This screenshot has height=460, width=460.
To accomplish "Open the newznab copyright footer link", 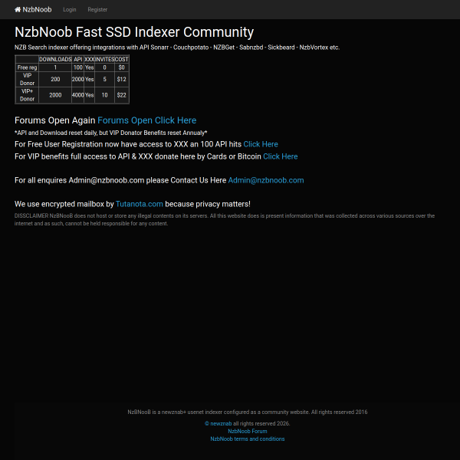I will click(x=219, y=424).
